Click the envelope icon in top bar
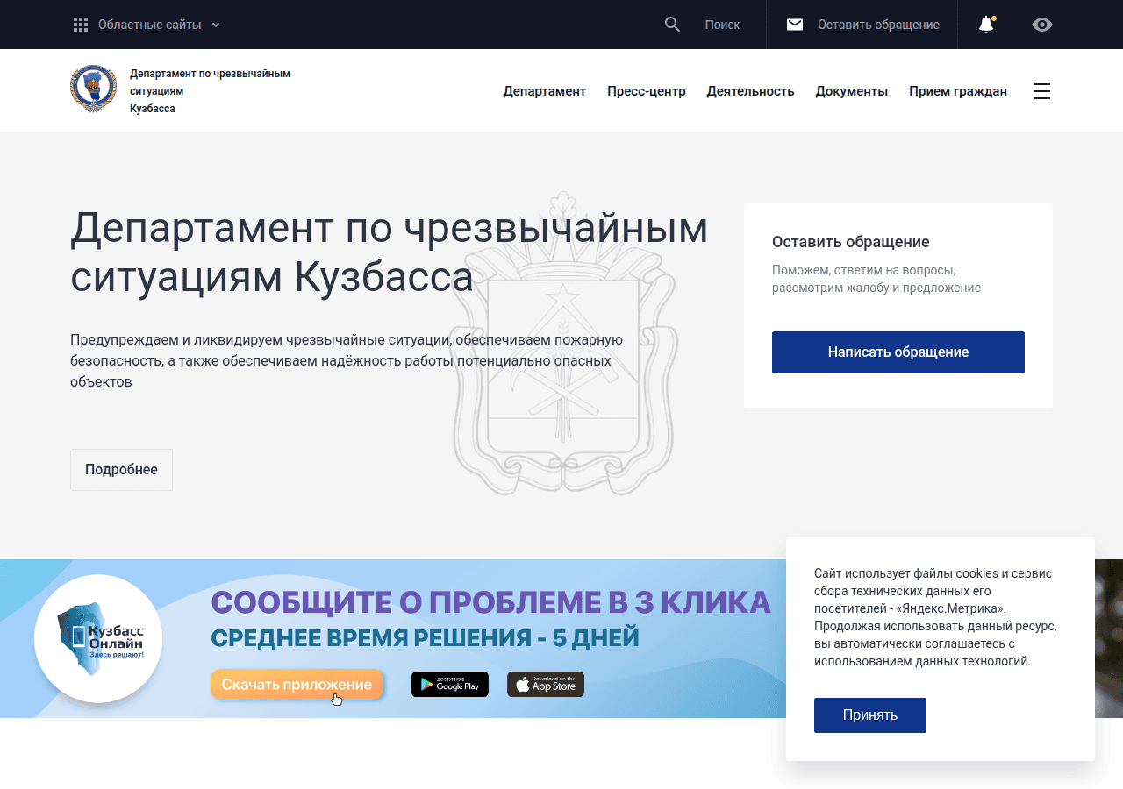 click(x=795, y=25)
